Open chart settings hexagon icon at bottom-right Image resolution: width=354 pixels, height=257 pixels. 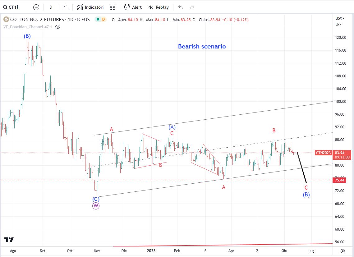[343, 251]
